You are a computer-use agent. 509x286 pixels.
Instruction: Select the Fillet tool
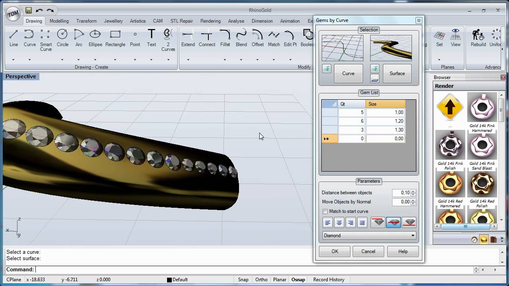(x=225, y=39)
